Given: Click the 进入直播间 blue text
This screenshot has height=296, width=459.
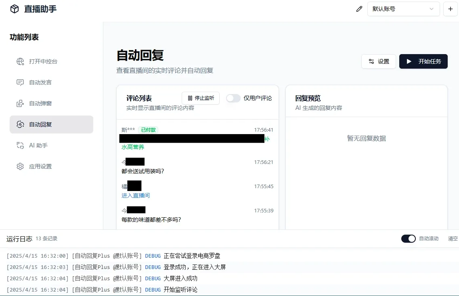Looking at the screenshot, I should (x=136, y=195).
